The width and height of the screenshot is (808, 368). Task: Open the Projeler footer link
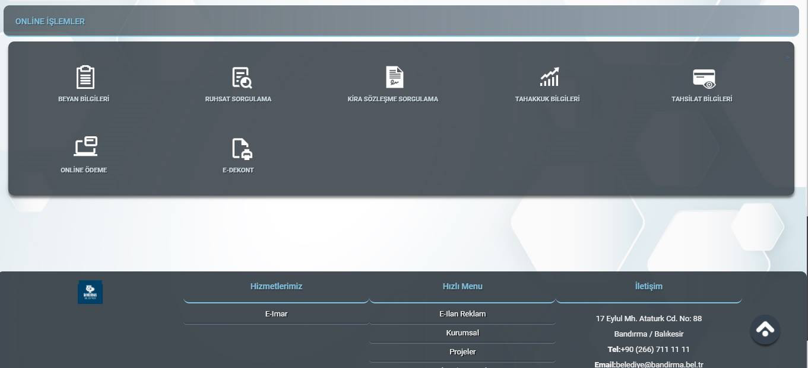(462, 352)
